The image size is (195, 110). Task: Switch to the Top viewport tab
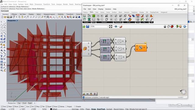tap(19, 103)
